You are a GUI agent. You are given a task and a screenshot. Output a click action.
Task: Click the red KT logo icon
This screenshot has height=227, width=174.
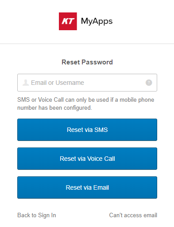[68, 21]
